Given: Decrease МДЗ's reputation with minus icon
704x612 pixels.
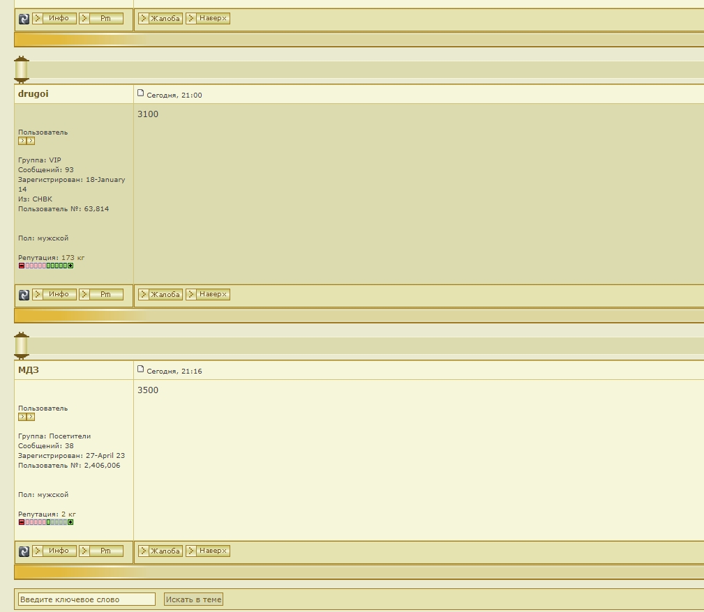Looking at the screenshot, I should tap(21, 522).
